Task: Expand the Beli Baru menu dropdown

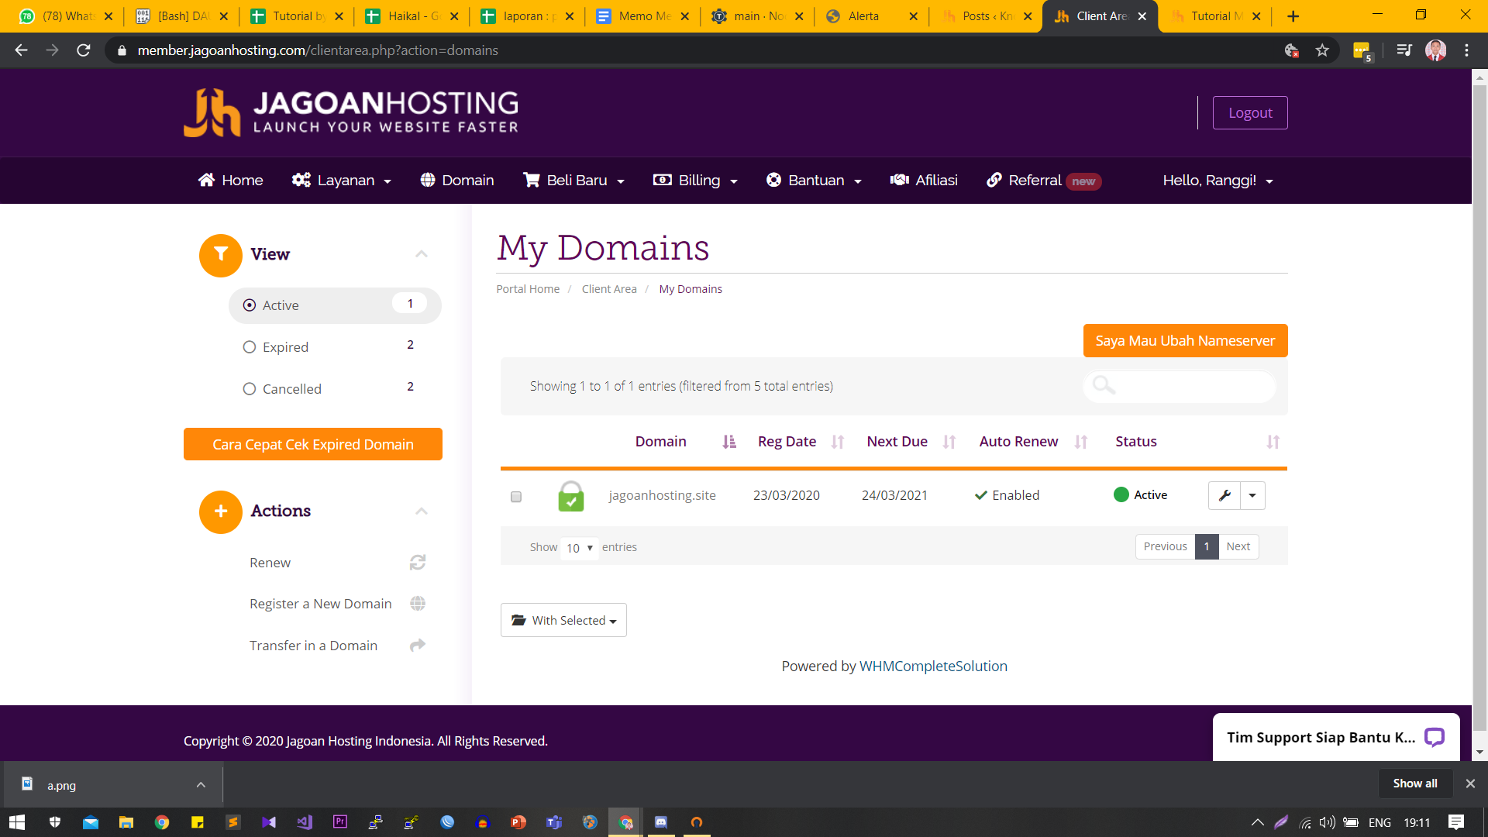Action: pyautogui.click(x=574, y=181)
